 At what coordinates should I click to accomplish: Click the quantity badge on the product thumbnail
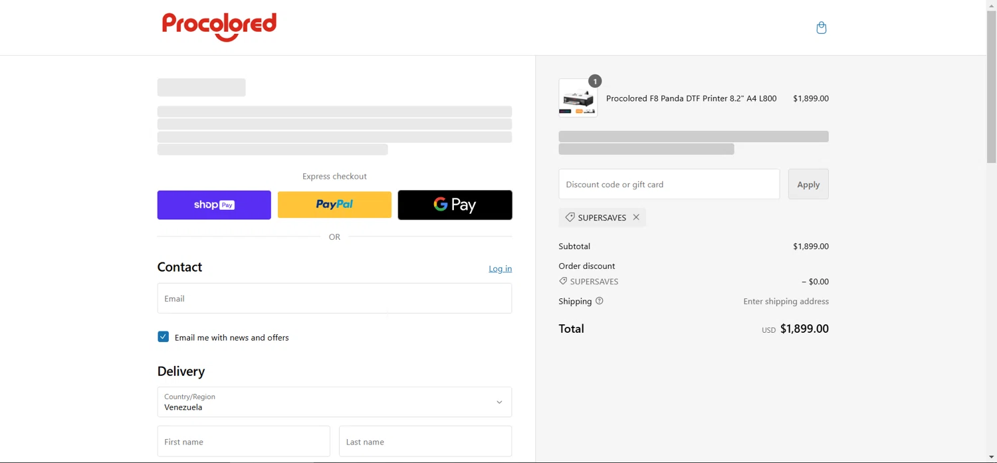pos(595,81)
